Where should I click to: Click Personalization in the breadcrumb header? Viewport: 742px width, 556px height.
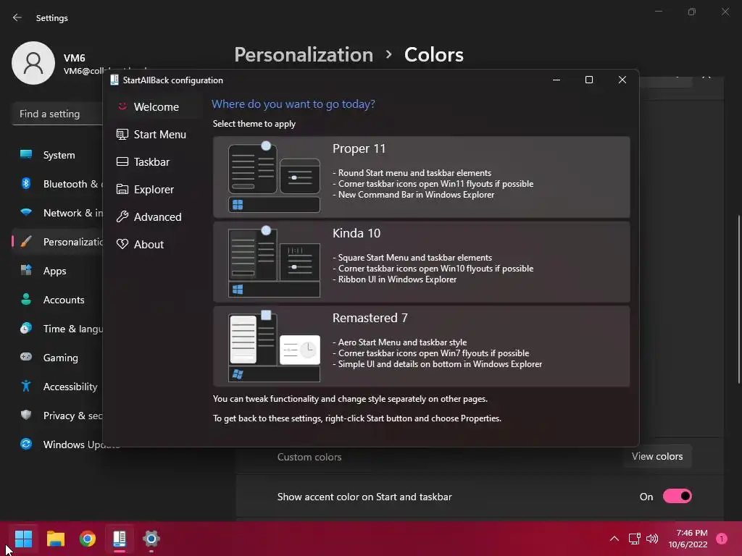point(304,55)
